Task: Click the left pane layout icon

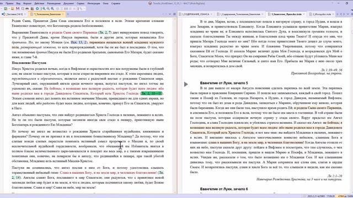Action: point(174,14)
